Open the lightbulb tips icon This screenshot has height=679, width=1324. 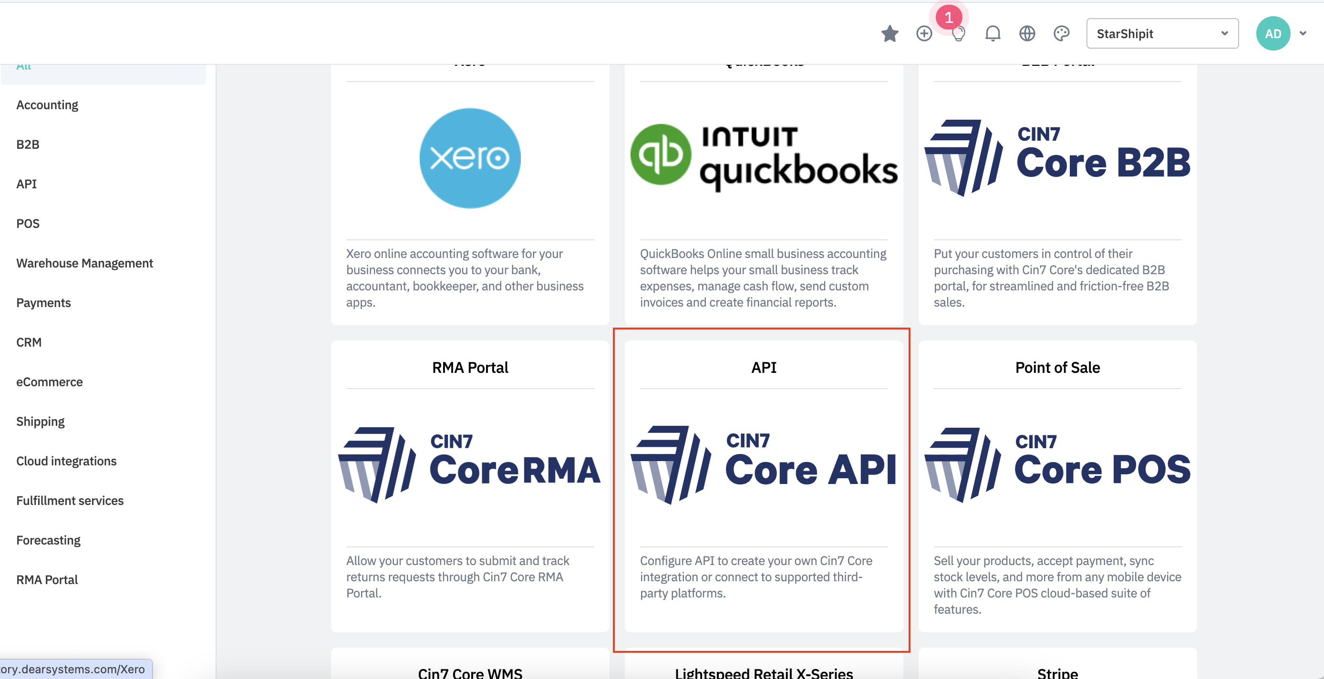958,34
